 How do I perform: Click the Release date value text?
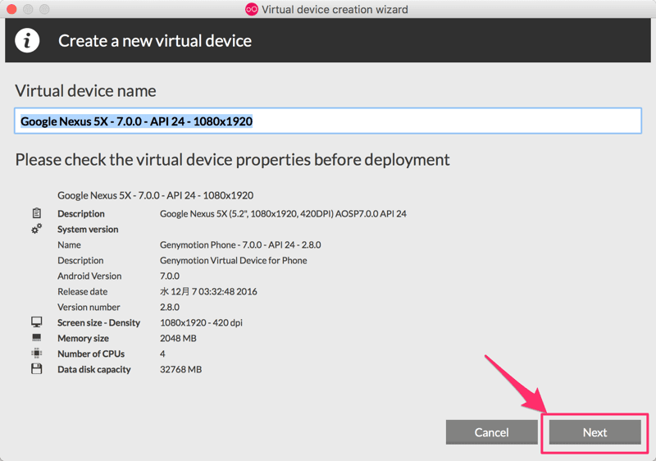coord(208,291)
